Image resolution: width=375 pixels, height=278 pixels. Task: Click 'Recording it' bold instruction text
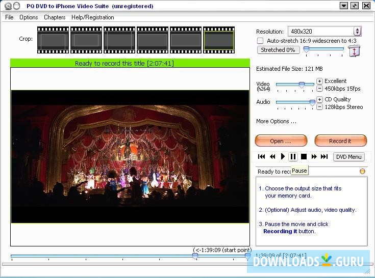click(x=280, y=231)
